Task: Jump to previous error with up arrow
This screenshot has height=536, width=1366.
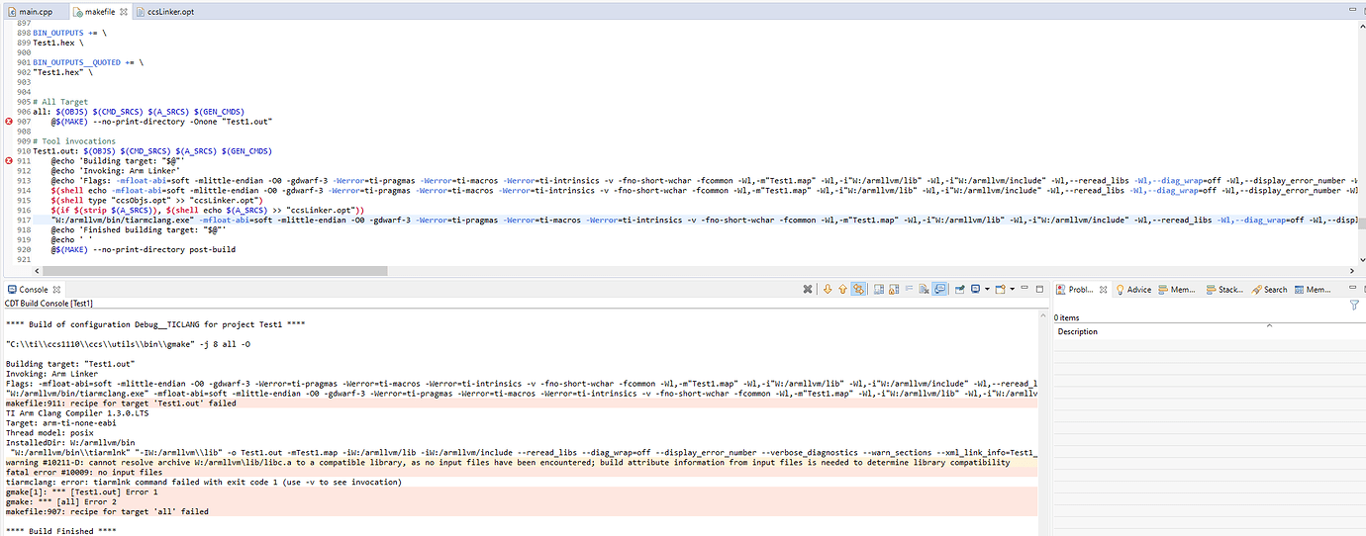Action: tap(842, 289)
